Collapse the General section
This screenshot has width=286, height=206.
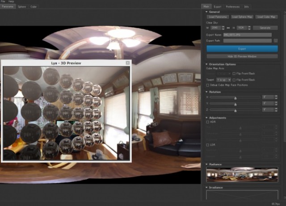pos(206,12)
